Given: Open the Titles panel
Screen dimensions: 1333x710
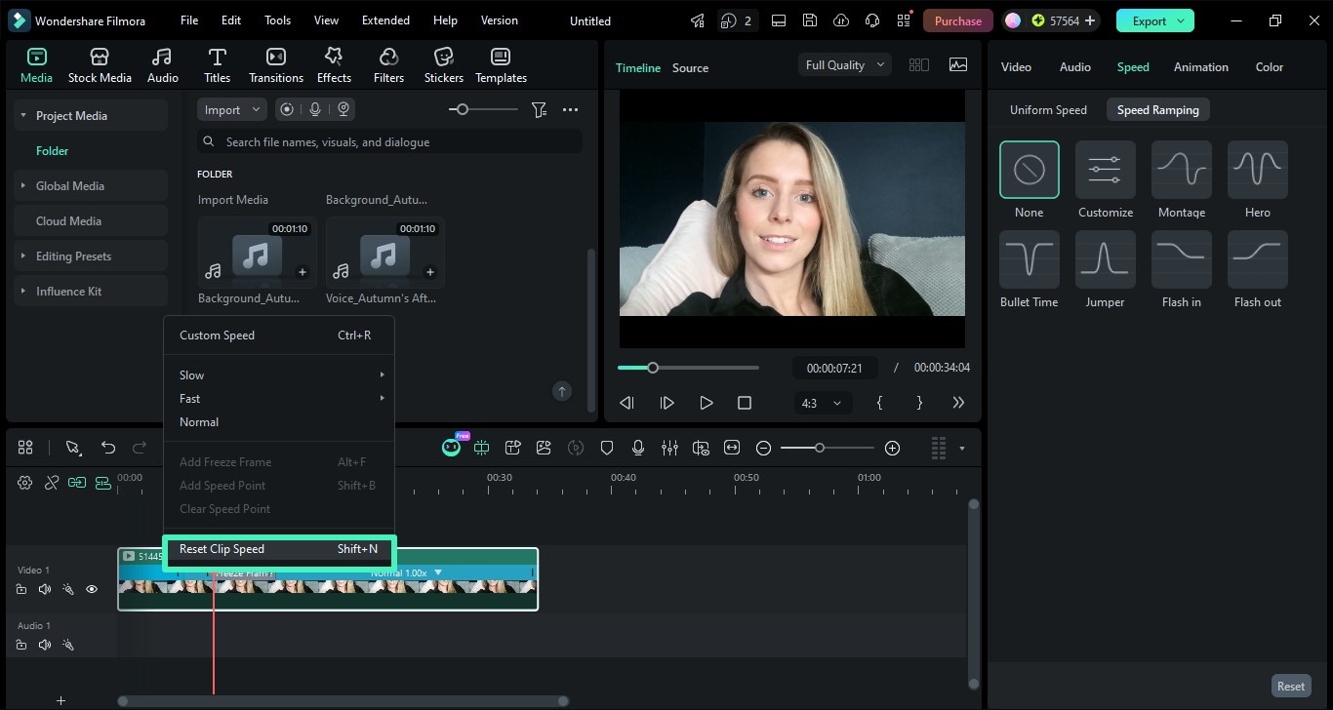Looking at the screenshot, I should (x=217, y=65).
